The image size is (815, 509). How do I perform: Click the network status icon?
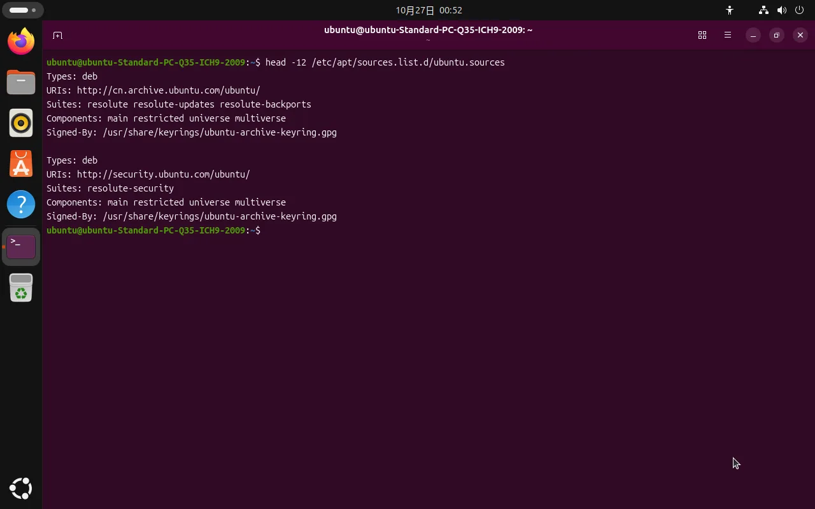[x=763, y=10]
